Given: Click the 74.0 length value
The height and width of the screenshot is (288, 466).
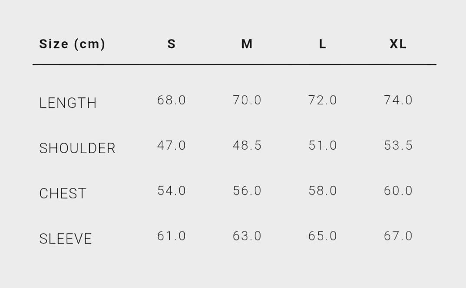Looking at the screenshot, I should pos(398,100).
